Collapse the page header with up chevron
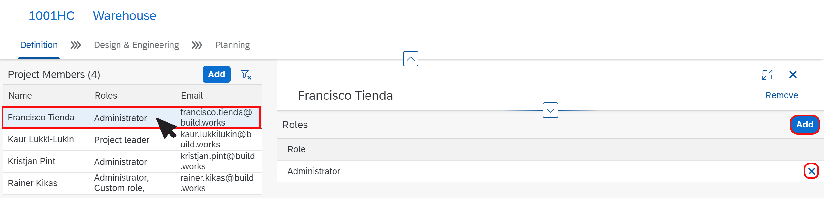This screenshot has width=824, height=198. click(411, 59)
